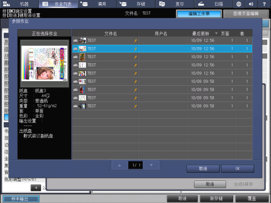The image size is (271, 203).
Task: Click grey 取消 button behind the dialog
Action: tap(210, 184)
